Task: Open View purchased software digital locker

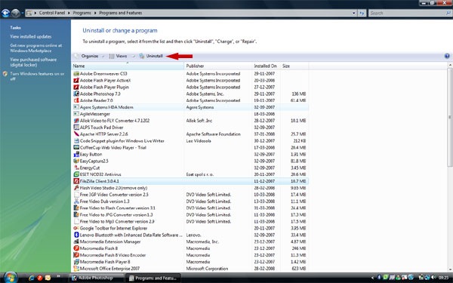Action: tap(33, 62)
